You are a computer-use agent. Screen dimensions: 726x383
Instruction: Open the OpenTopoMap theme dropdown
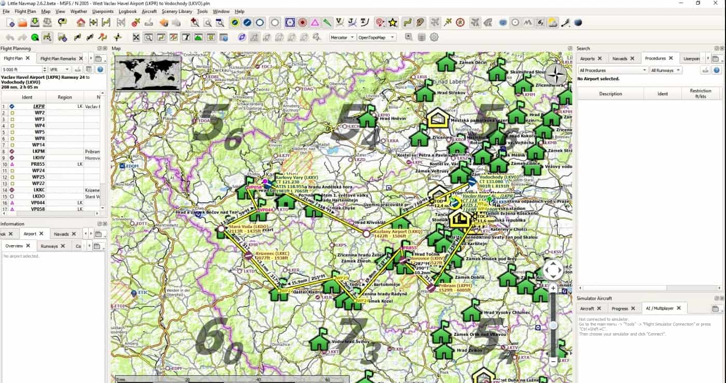click(376, 37)
